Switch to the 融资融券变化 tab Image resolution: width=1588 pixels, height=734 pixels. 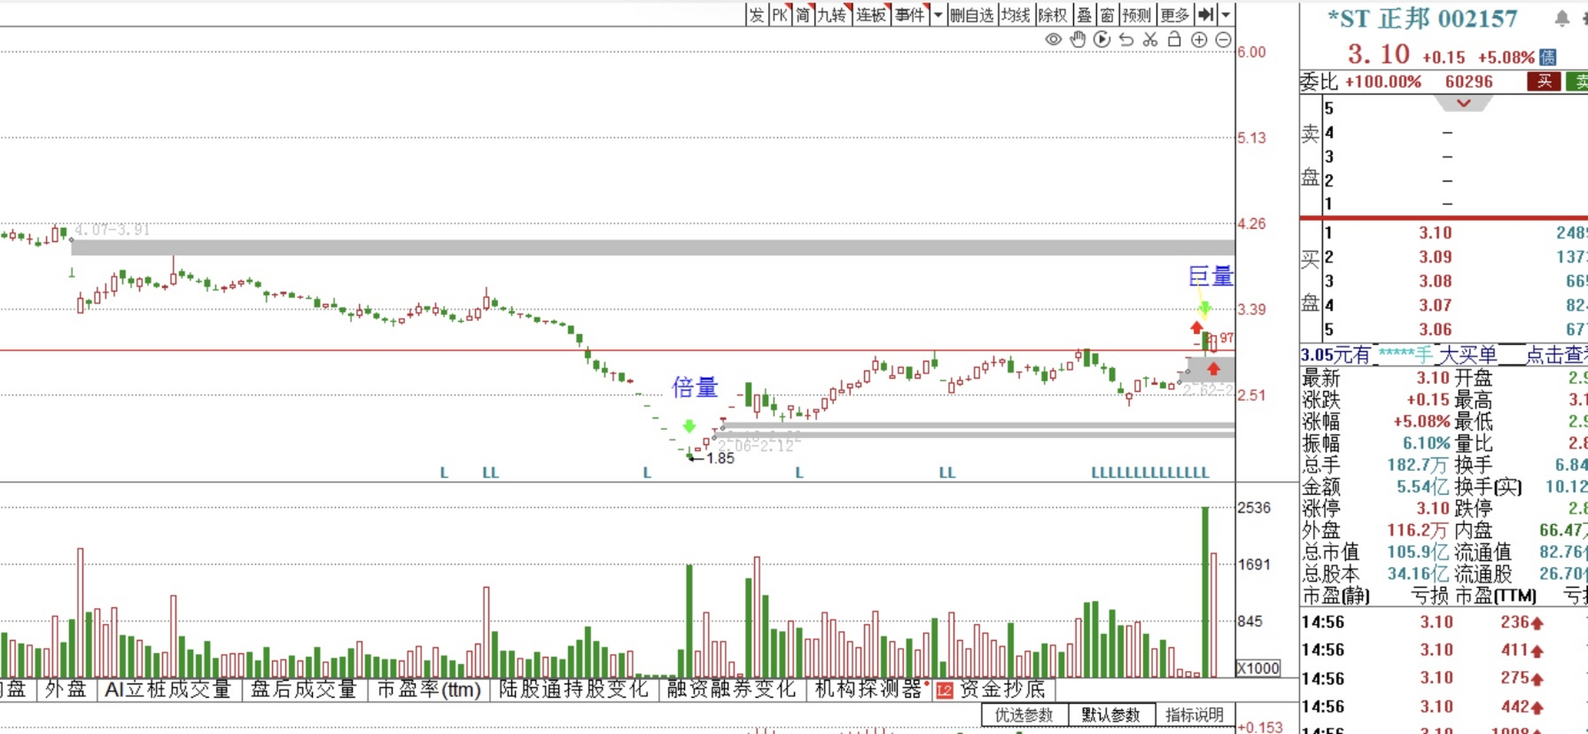coord(731,689)
